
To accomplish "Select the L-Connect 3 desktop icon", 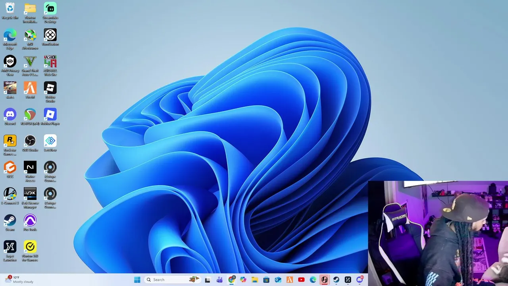I will coord(10,196).
